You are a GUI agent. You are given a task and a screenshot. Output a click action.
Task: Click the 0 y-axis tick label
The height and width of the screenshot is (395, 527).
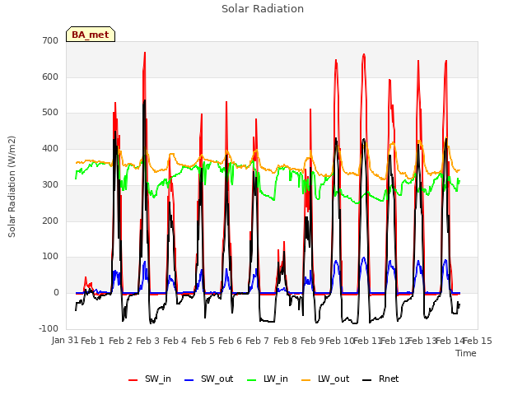(56, 293)
